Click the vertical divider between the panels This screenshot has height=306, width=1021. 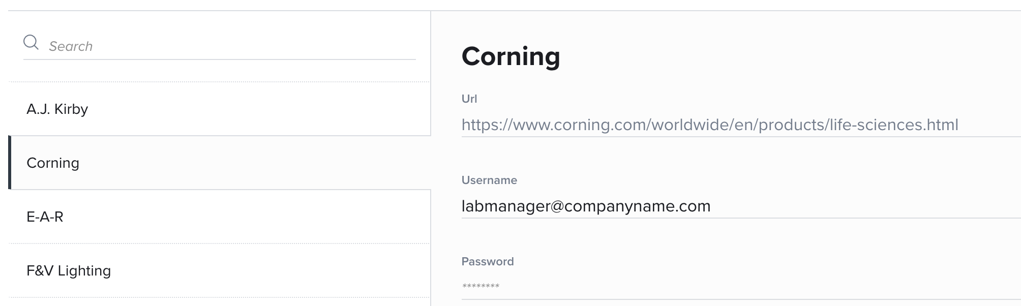431,158
